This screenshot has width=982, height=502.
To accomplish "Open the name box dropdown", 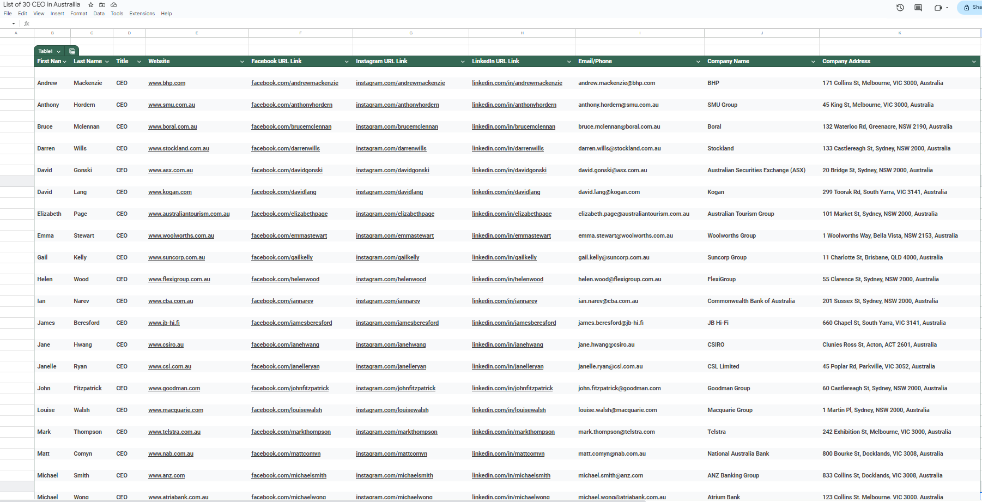I will pos(14,23).
